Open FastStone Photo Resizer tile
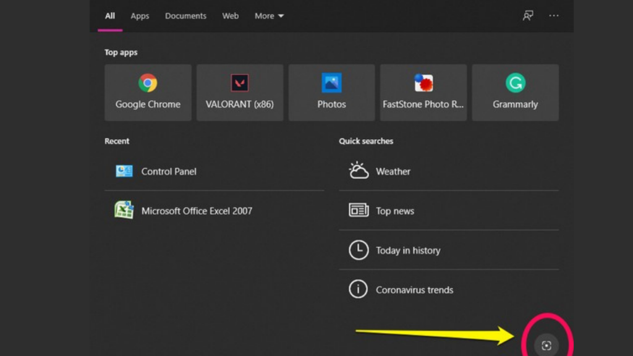Image resolution: width=633 pixels, height=356 pixels. pyautogui.click(x=423, y=93)
